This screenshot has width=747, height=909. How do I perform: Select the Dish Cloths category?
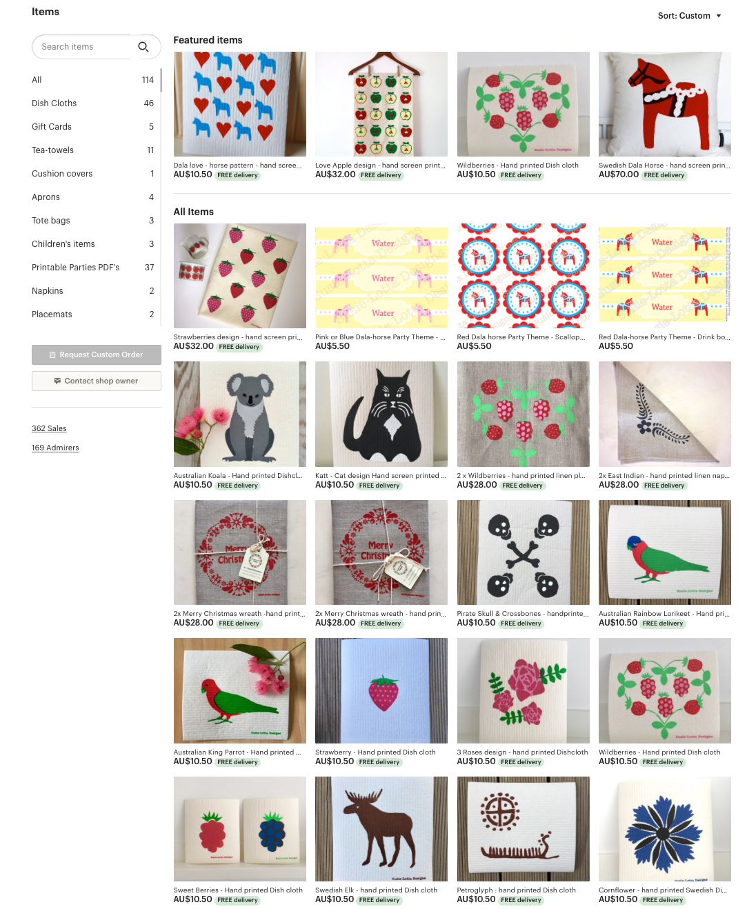tap(92, 103)
